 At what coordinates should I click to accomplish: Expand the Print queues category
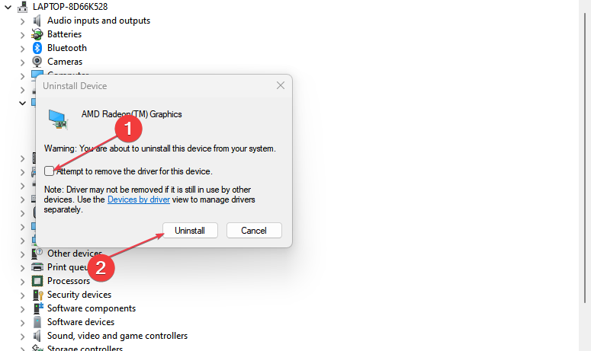[x=22, y=268]
